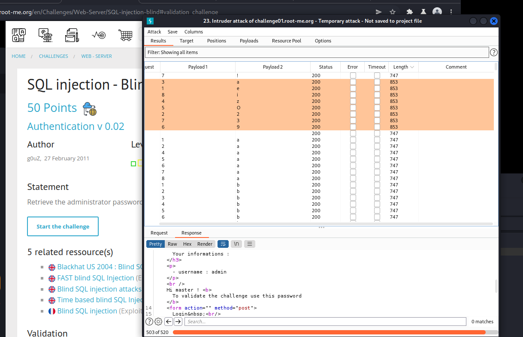Sort results by the Status column header

pos(326,67)
